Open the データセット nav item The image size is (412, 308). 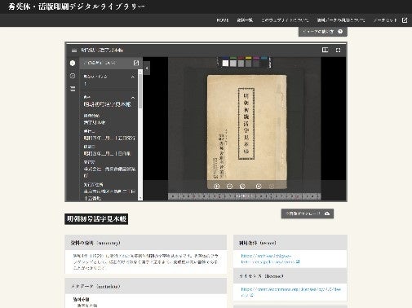coord(385,20)
